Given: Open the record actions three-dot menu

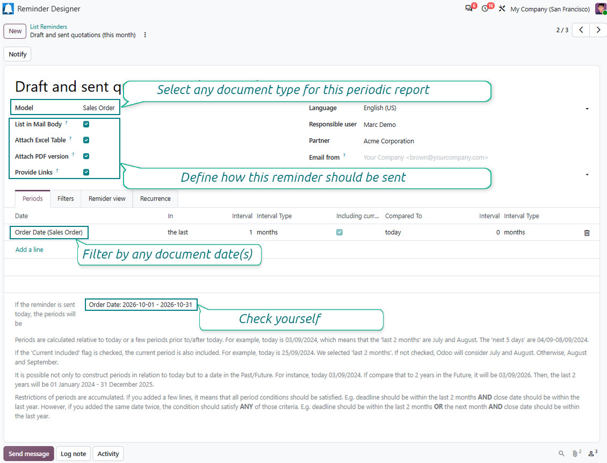Looking at the screenshot, I should point(145,35).
